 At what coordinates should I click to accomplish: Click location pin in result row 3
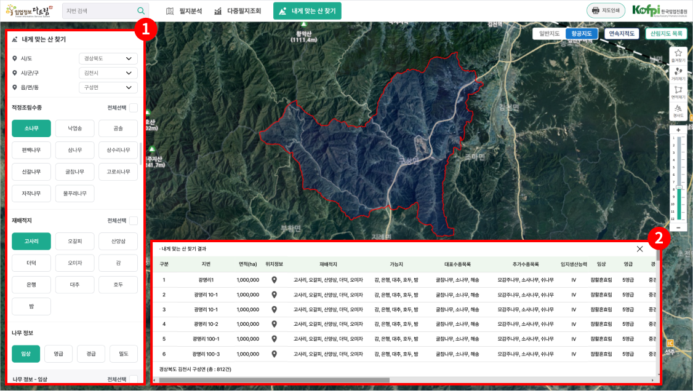274,309
